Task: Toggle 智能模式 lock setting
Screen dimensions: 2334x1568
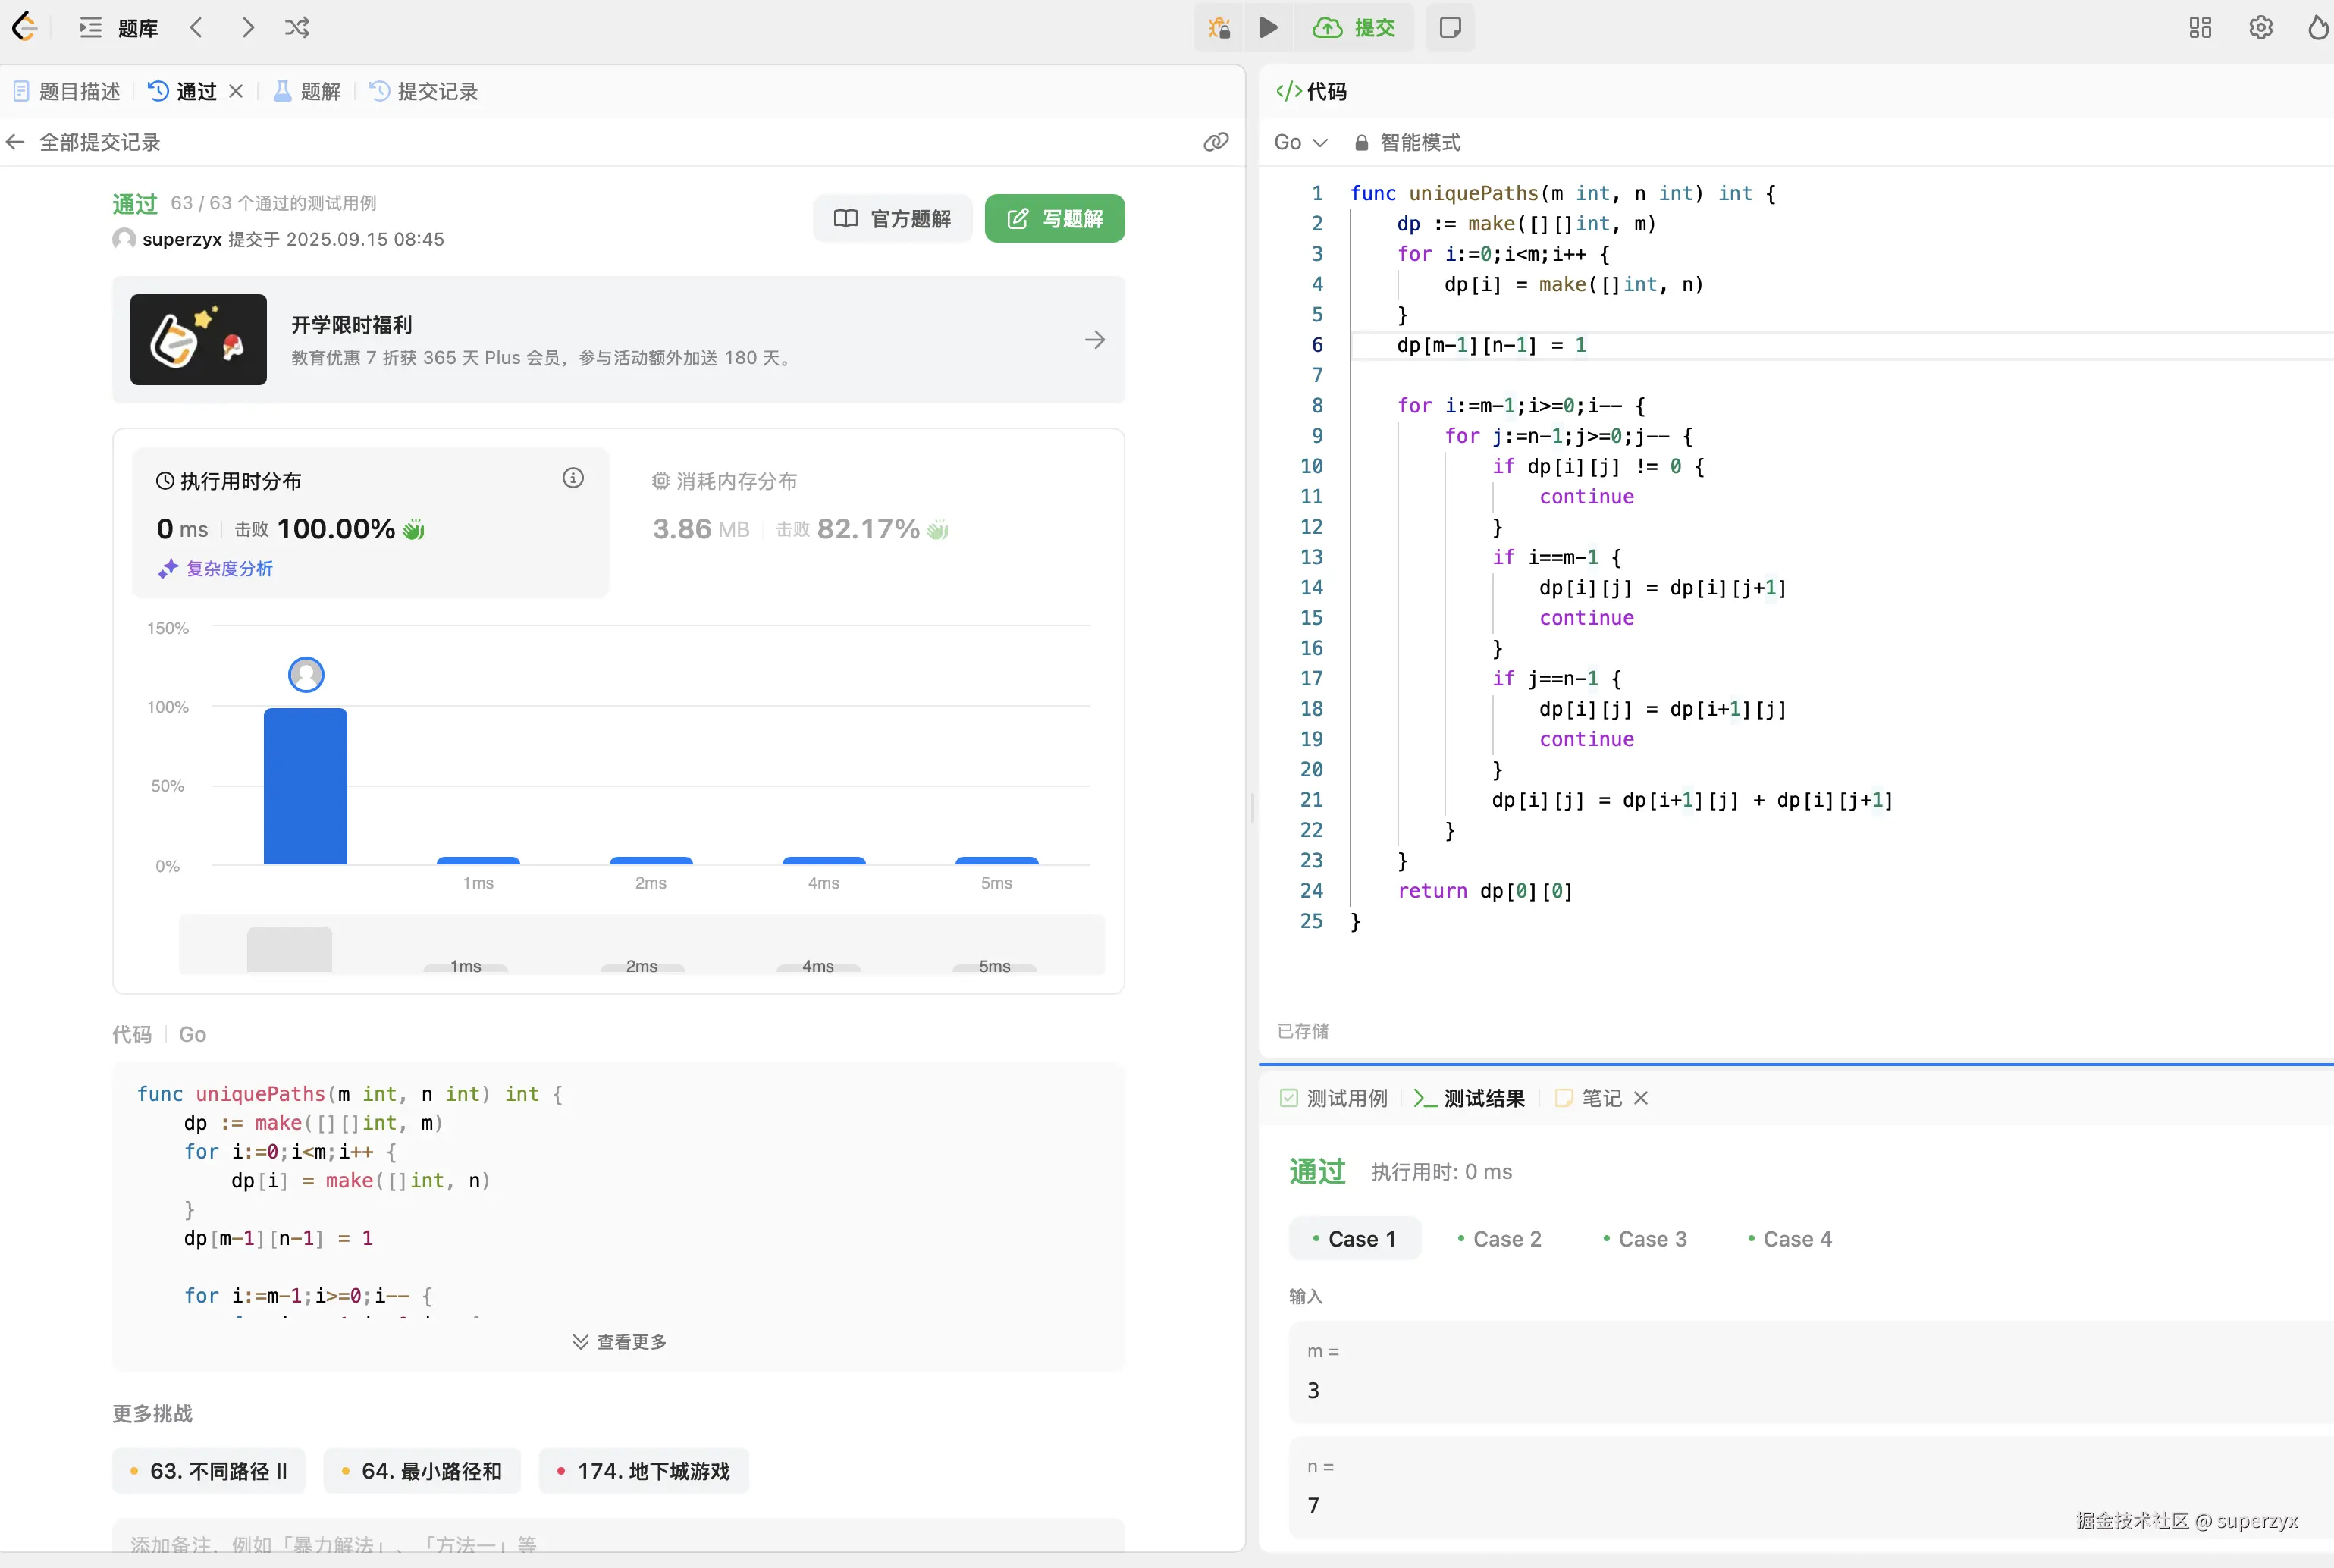Action: click(1407, 142)
